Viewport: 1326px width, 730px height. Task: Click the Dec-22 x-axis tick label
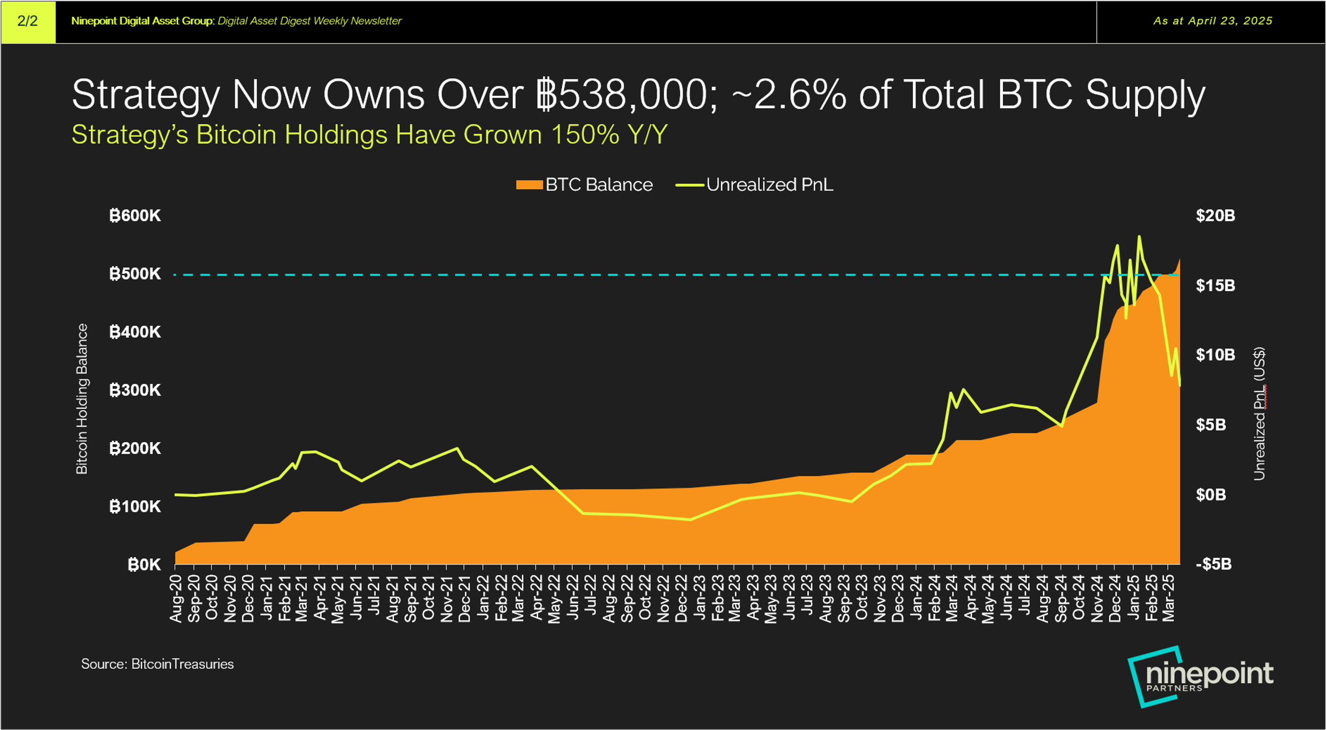click(681, 598)
